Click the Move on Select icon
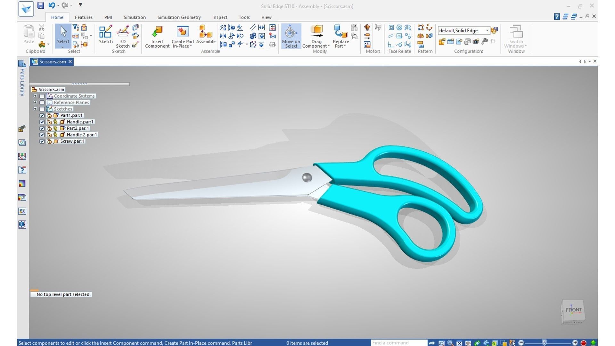Viewport: 615px width, 346px height. tap(291, 32)
